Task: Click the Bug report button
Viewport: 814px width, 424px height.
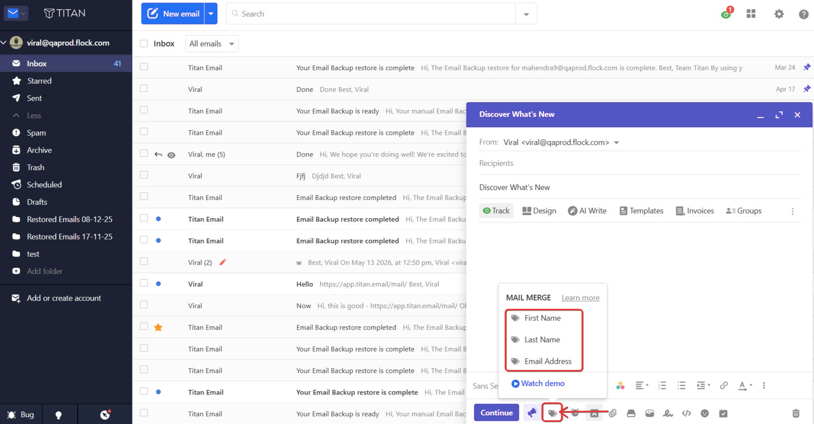Action: click(21, 414)
